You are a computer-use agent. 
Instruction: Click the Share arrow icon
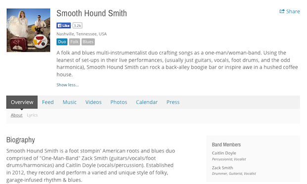282,11
